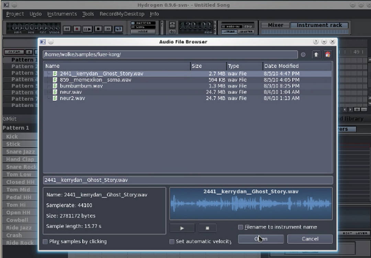Play the selected sample preview
Screen dimensions: 371x258
coord(182,228)
